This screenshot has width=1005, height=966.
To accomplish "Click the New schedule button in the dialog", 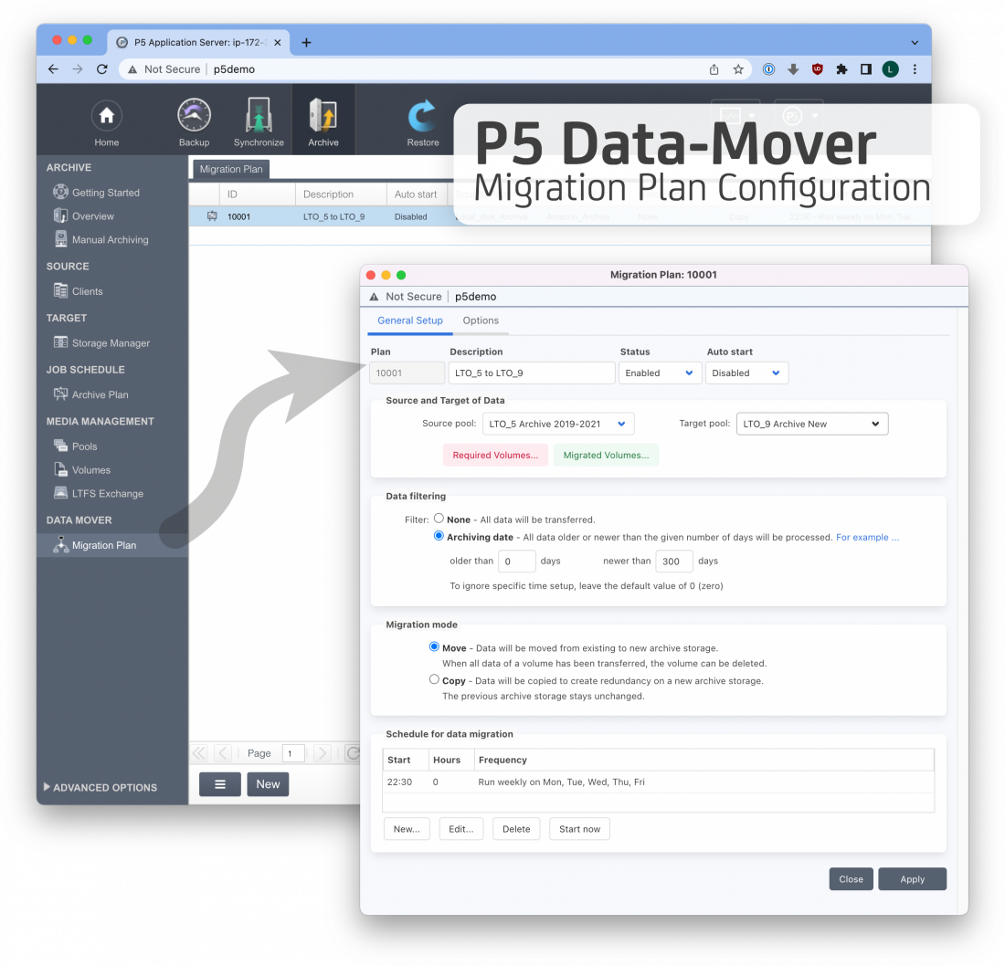I will point(407,829).
